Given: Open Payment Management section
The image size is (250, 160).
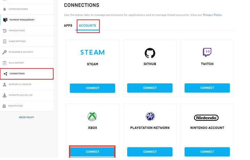Looking at the screenshot, I should [27, 20].
